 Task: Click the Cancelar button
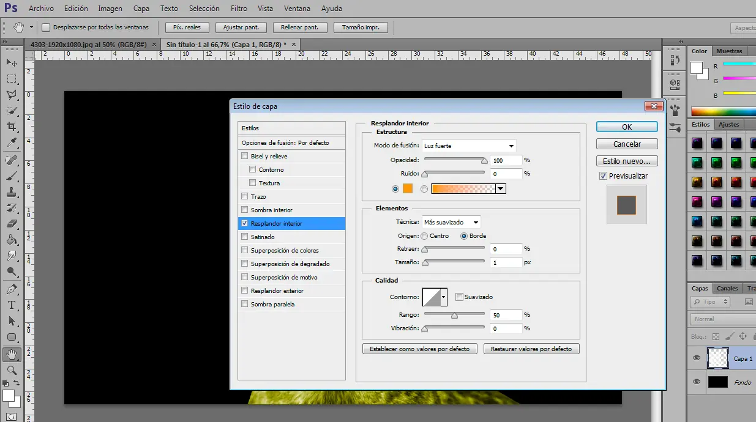click(x=627, y=144)
